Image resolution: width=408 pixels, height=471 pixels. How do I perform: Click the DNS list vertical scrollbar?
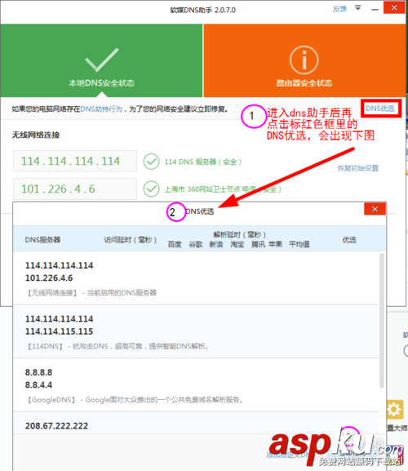382,320
